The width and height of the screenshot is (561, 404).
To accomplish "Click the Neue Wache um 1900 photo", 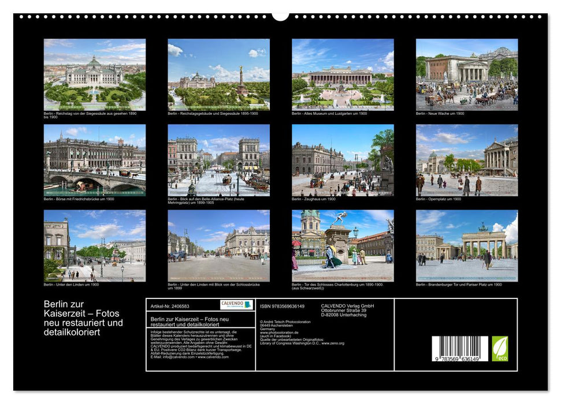I will [467, 74].
